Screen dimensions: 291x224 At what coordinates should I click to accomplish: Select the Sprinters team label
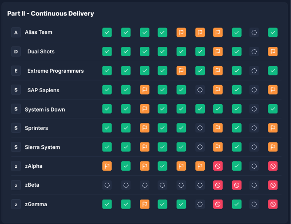tap(36, 128)
